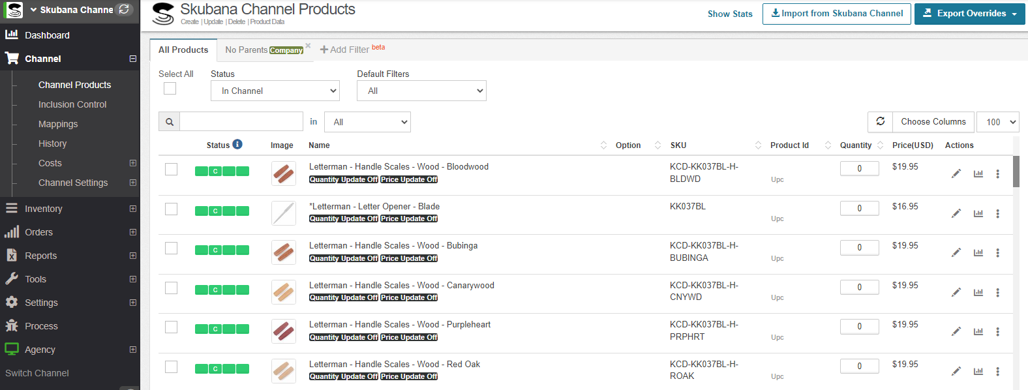Click the search magnifier icon
This screenshot has height=390, width=1028.
click(170, 122)
